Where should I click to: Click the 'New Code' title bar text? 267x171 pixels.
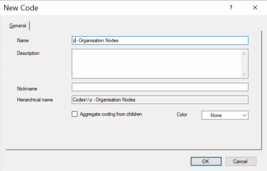21,8
